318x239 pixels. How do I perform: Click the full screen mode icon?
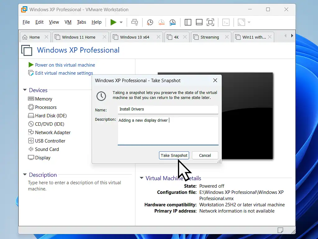click(x=210, y=22)
